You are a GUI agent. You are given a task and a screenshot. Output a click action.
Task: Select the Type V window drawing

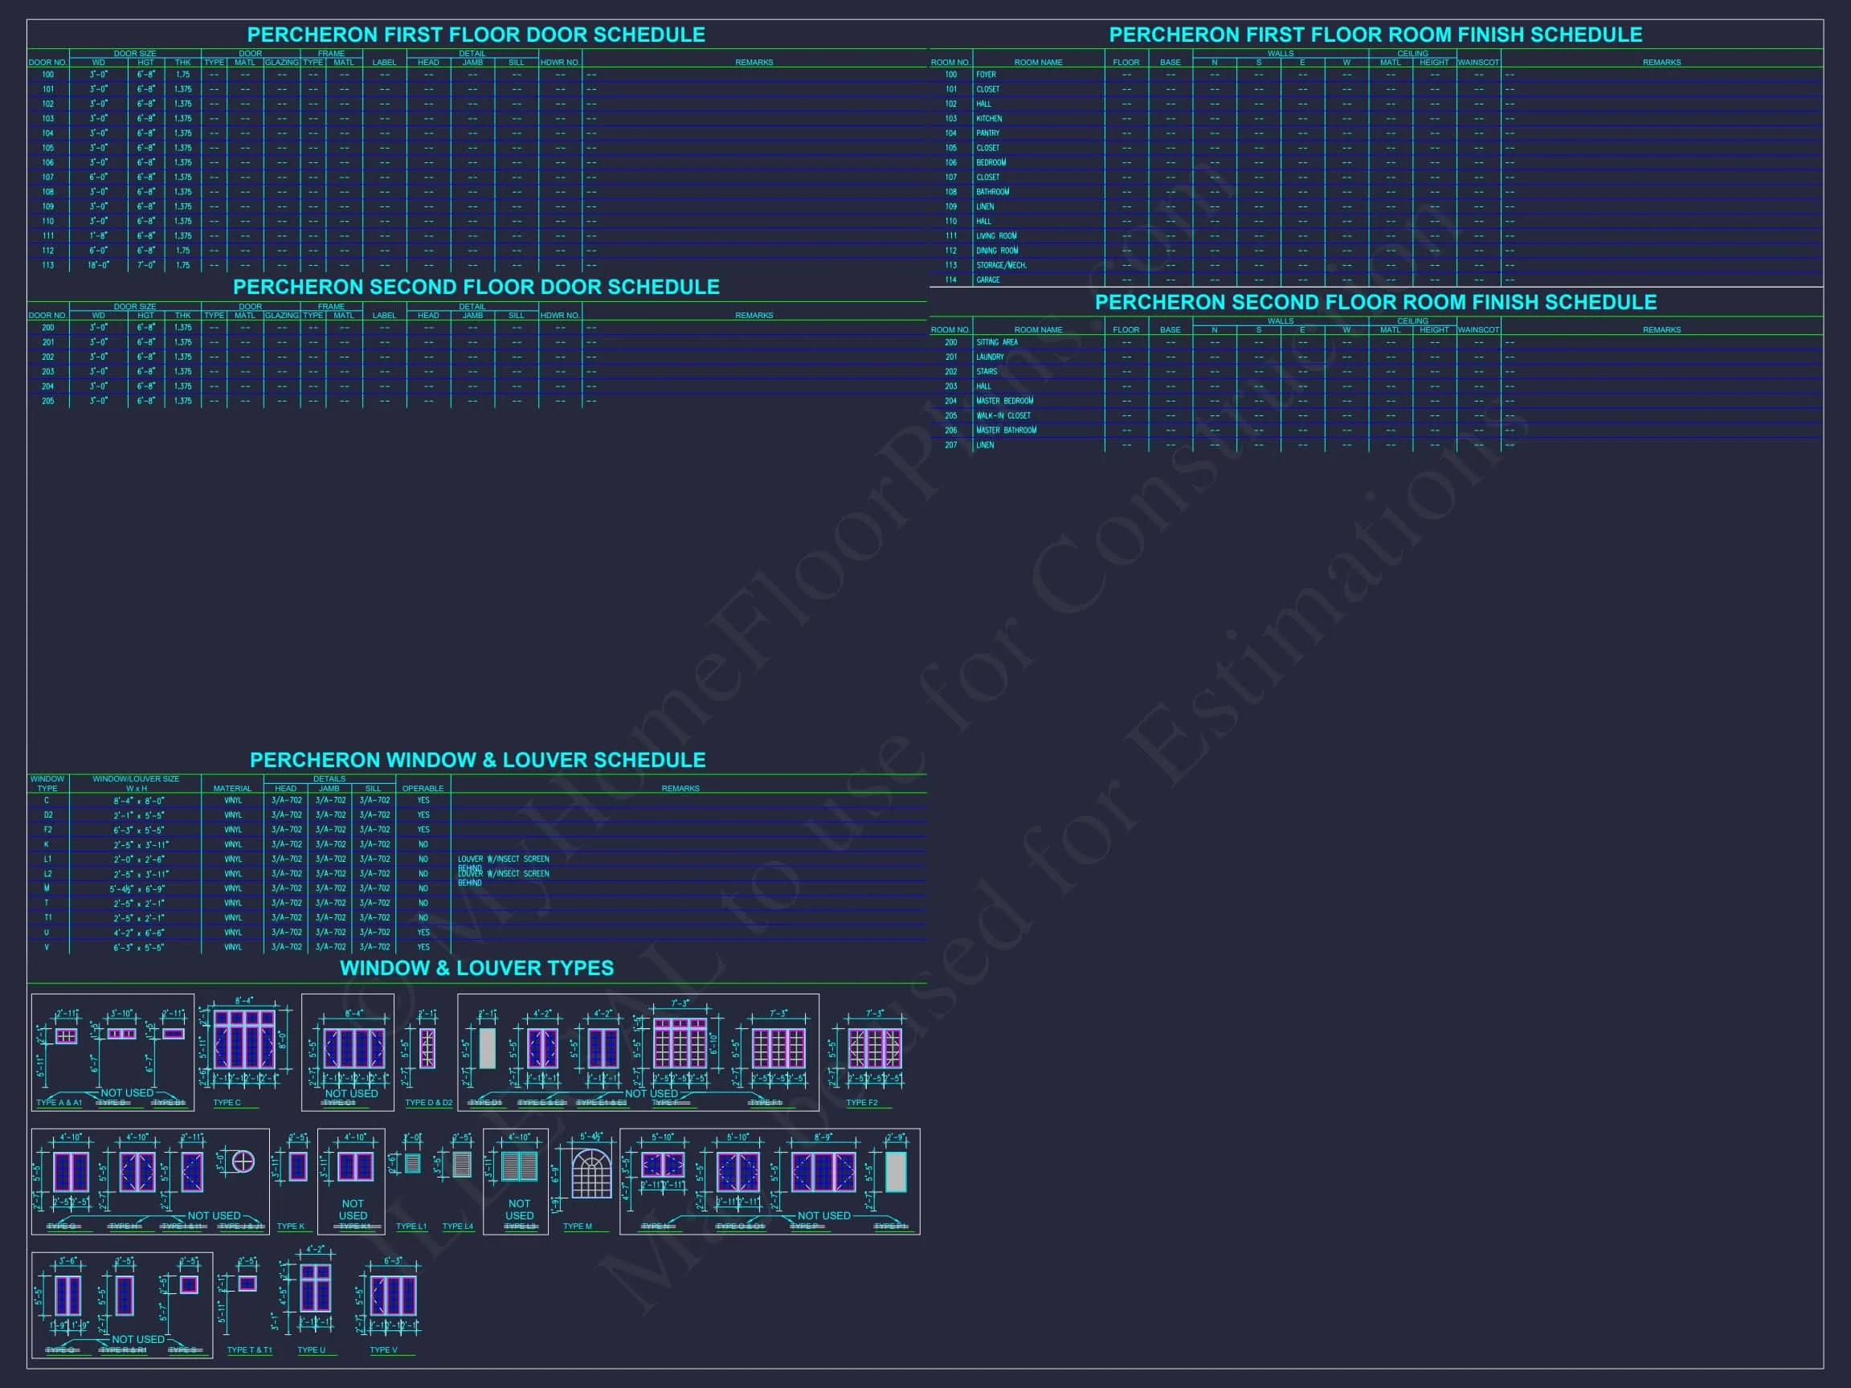(393, 1296)
